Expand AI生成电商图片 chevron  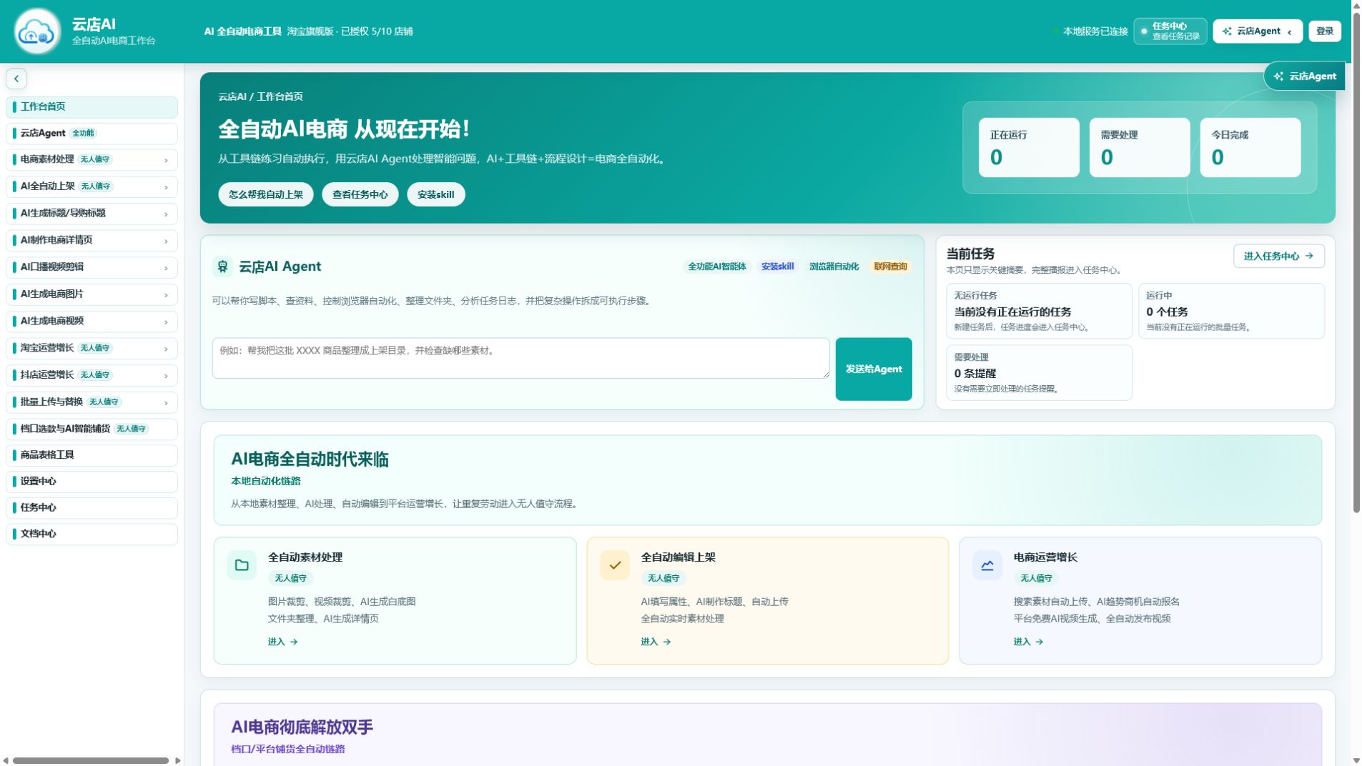point(166,295)
